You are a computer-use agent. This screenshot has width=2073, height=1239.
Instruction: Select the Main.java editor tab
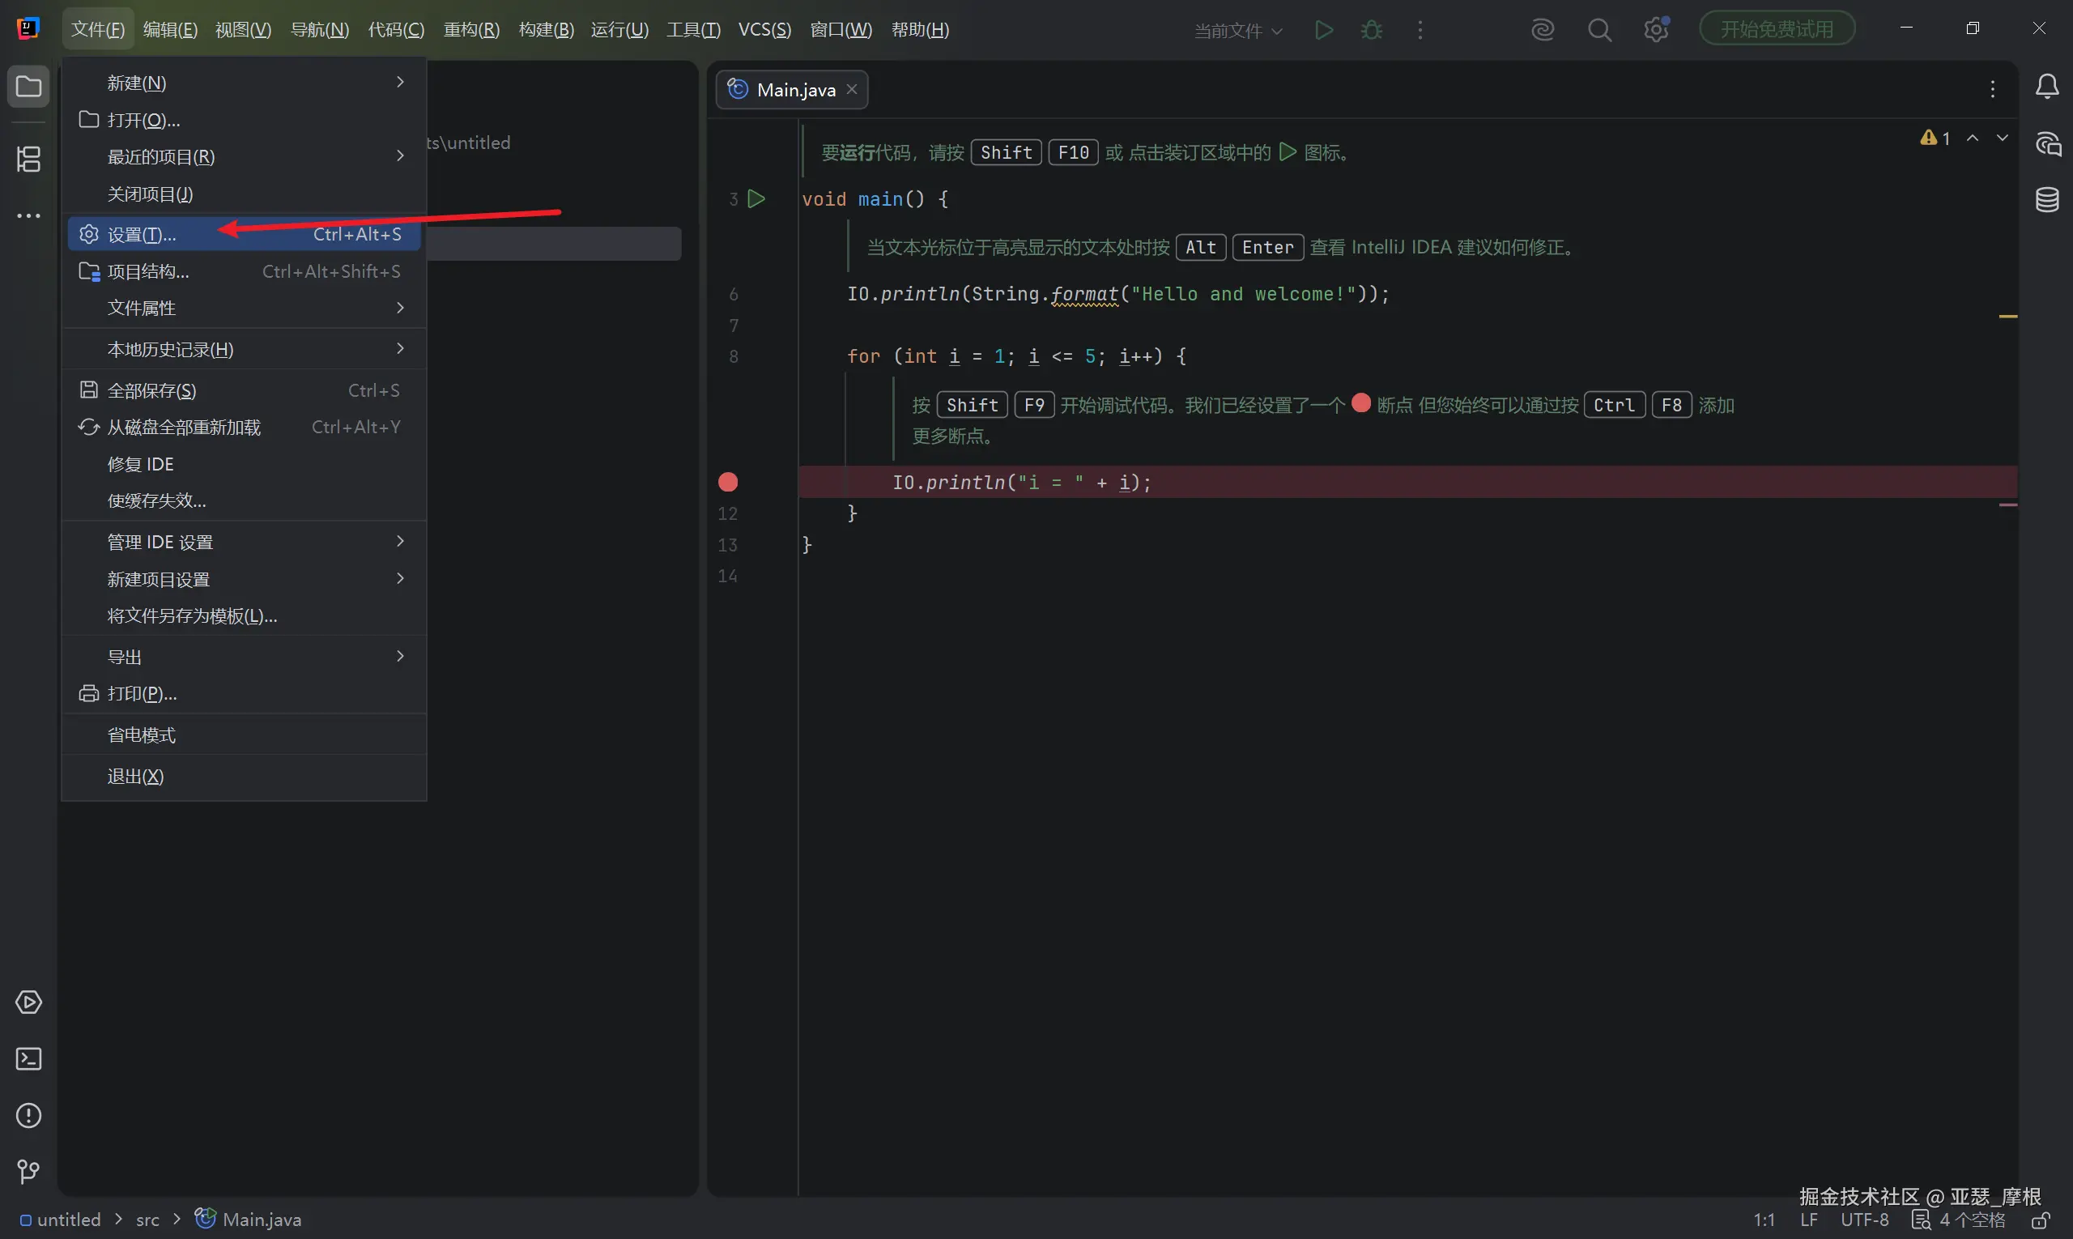[x=790, y=89]
